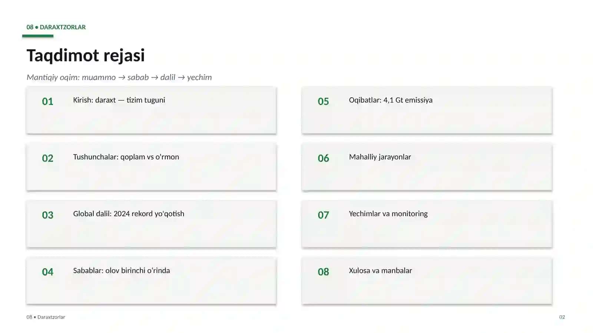This screenshot has width=593, height=333.
Task: Click the footer '08 • Daraxtzorlar' text
Action: click(46, 317)
